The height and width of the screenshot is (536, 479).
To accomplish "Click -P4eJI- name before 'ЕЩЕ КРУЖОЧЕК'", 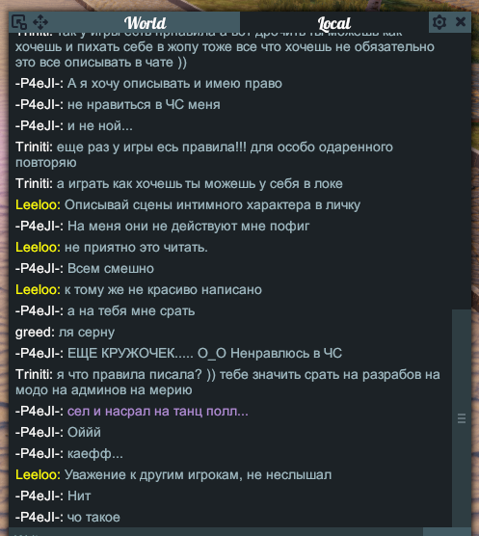I will (x=40, y=353).
